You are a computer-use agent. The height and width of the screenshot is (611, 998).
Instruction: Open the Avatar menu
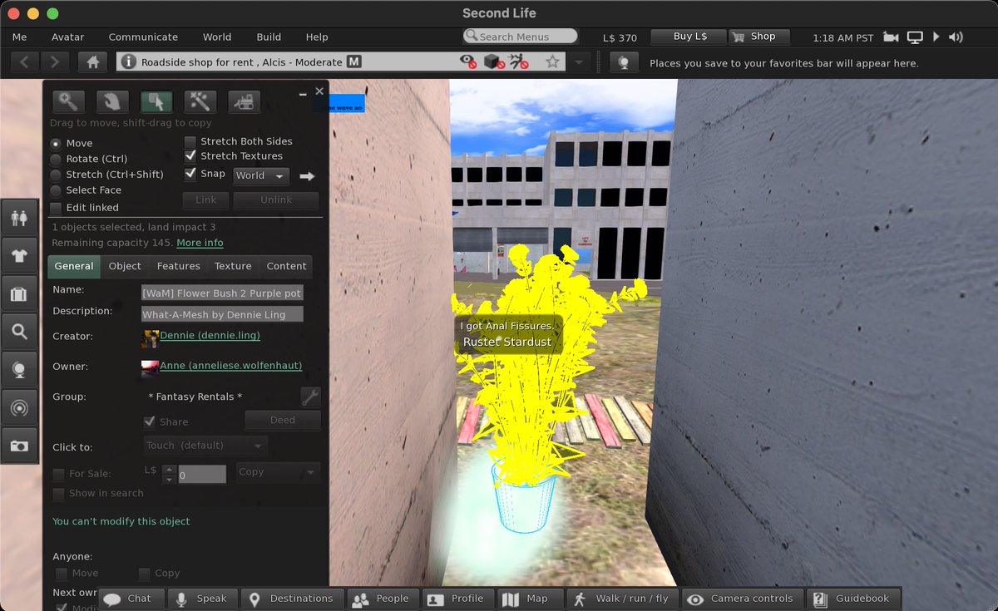pyautogui.click(x=67, y=37)
